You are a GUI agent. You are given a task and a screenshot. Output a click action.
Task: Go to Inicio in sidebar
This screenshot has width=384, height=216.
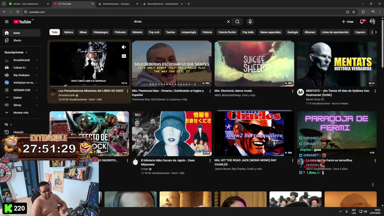coord(21,33)
